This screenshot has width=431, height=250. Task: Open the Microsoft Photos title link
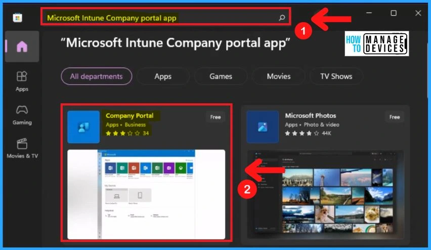coord(310,116)
